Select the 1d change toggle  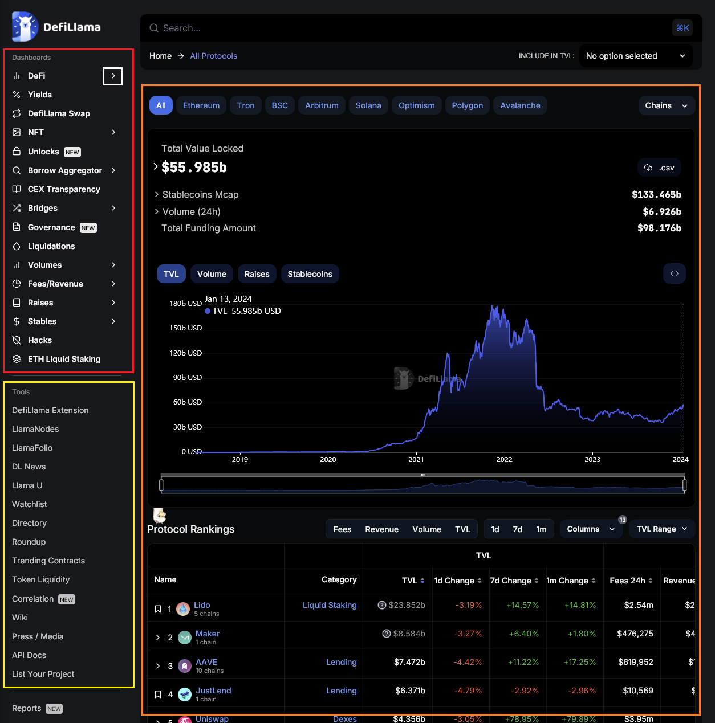coord(495,529)
